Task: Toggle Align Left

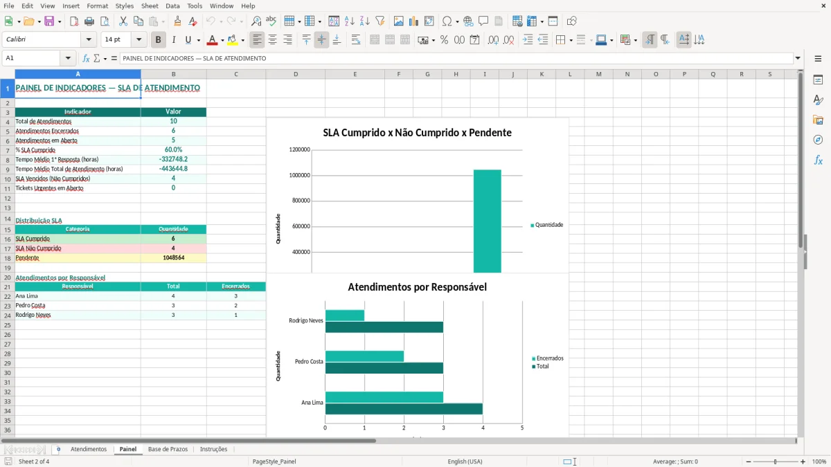Action: coord(258,40)
